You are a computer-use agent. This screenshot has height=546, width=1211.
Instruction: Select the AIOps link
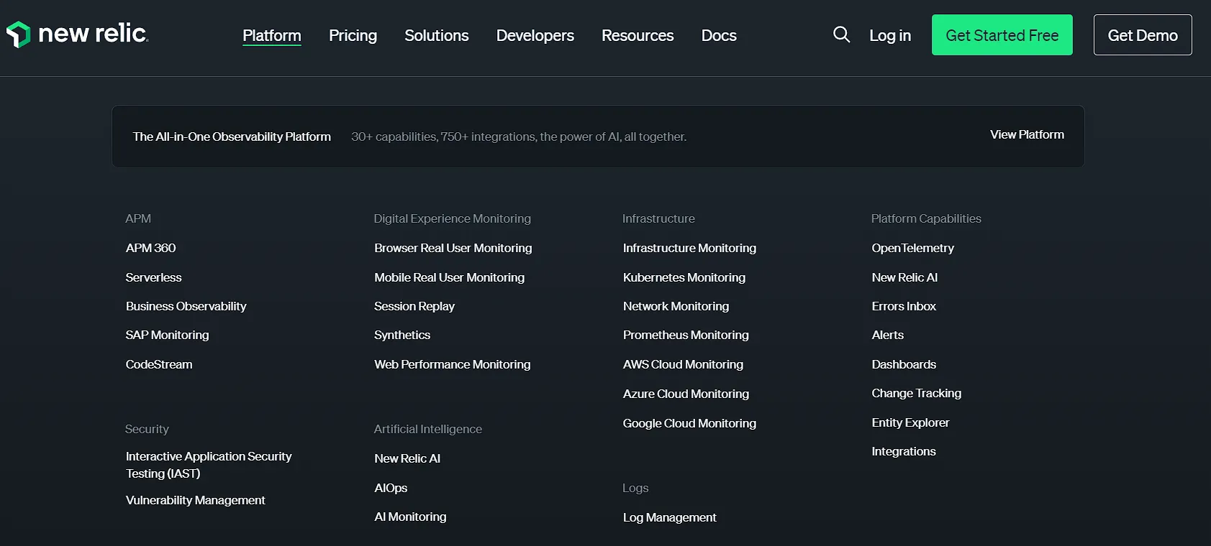pyautogui.click(x=391, y=488)
